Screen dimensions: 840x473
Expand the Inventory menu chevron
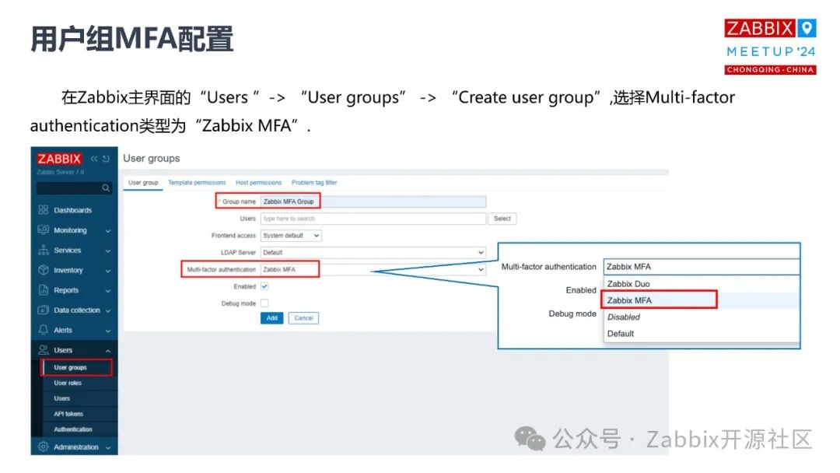click(108, 271)
